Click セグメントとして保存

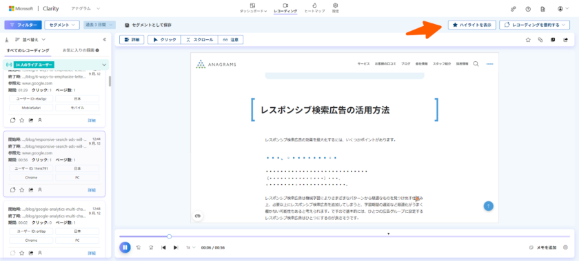coord(148,25)
